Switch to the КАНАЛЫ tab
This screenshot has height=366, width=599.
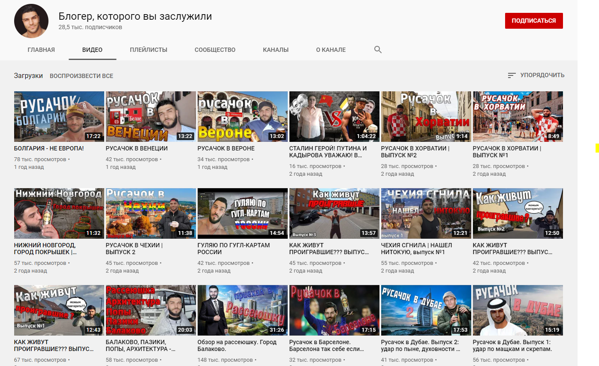click(x=276, y=50)
